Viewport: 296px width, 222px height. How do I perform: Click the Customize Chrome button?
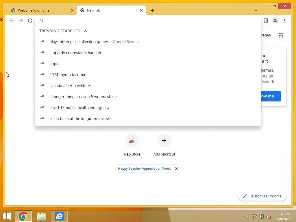click(262, 196)
